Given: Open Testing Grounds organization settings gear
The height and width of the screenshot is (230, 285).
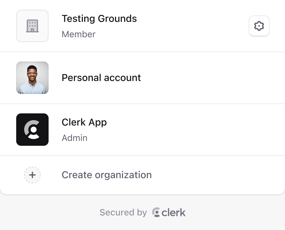Looking at the screenshot, I should pos(259,26).
